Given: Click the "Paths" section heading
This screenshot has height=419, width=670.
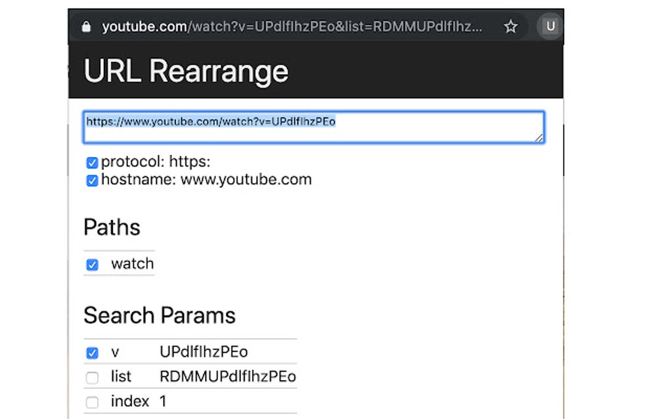Looking at the screenshot, I should 112,228.
